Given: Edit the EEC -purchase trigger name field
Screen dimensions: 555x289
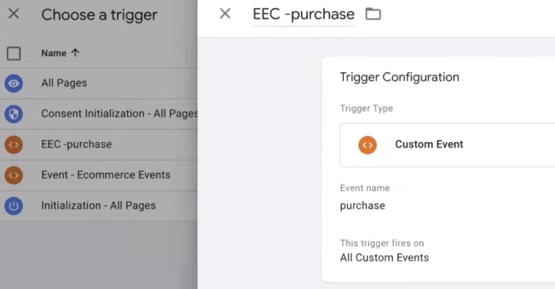Looking at the screenshot, I should pyautogui.click(x=303, y=14).
